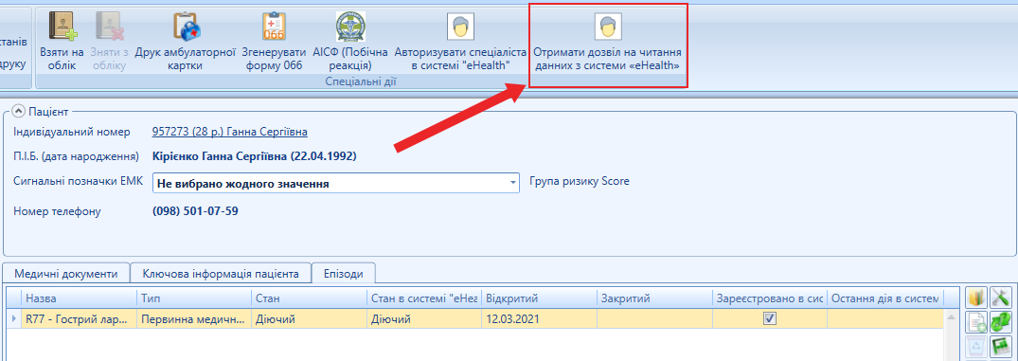Open АІСФ (Побічна реакція) icon
The image size is (1018, 361).
tap(350, 27)
